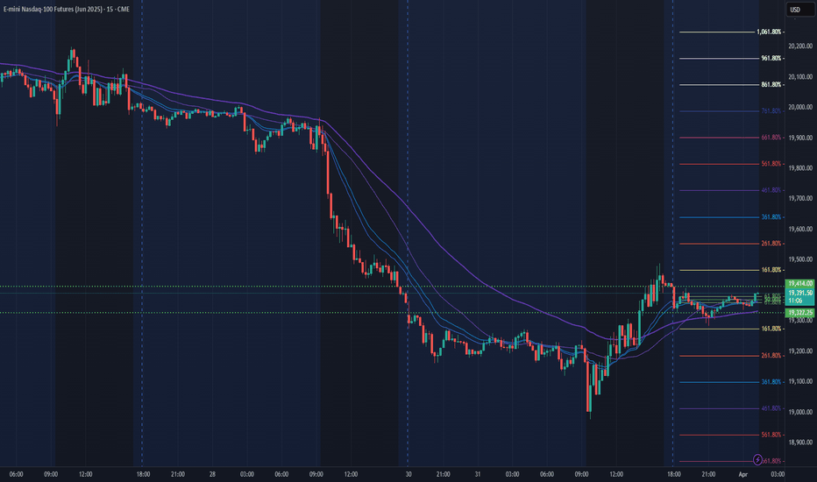Screen dimensions: 817x482
Task: Click the E-mini Nasdaq-100 Futures chart title
Action: click(66, 9)
